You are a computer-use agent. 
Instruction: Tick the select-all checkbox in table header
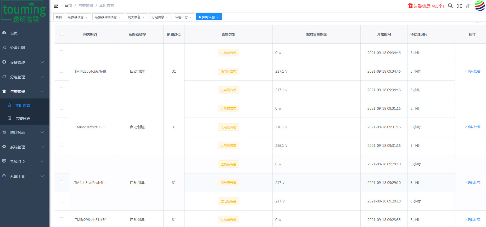tap(62, 34)
